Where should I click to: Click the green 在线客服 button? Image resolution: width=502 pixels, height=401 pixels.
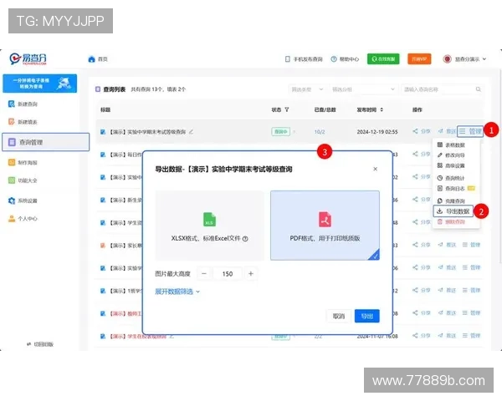[x=383, y=58]
